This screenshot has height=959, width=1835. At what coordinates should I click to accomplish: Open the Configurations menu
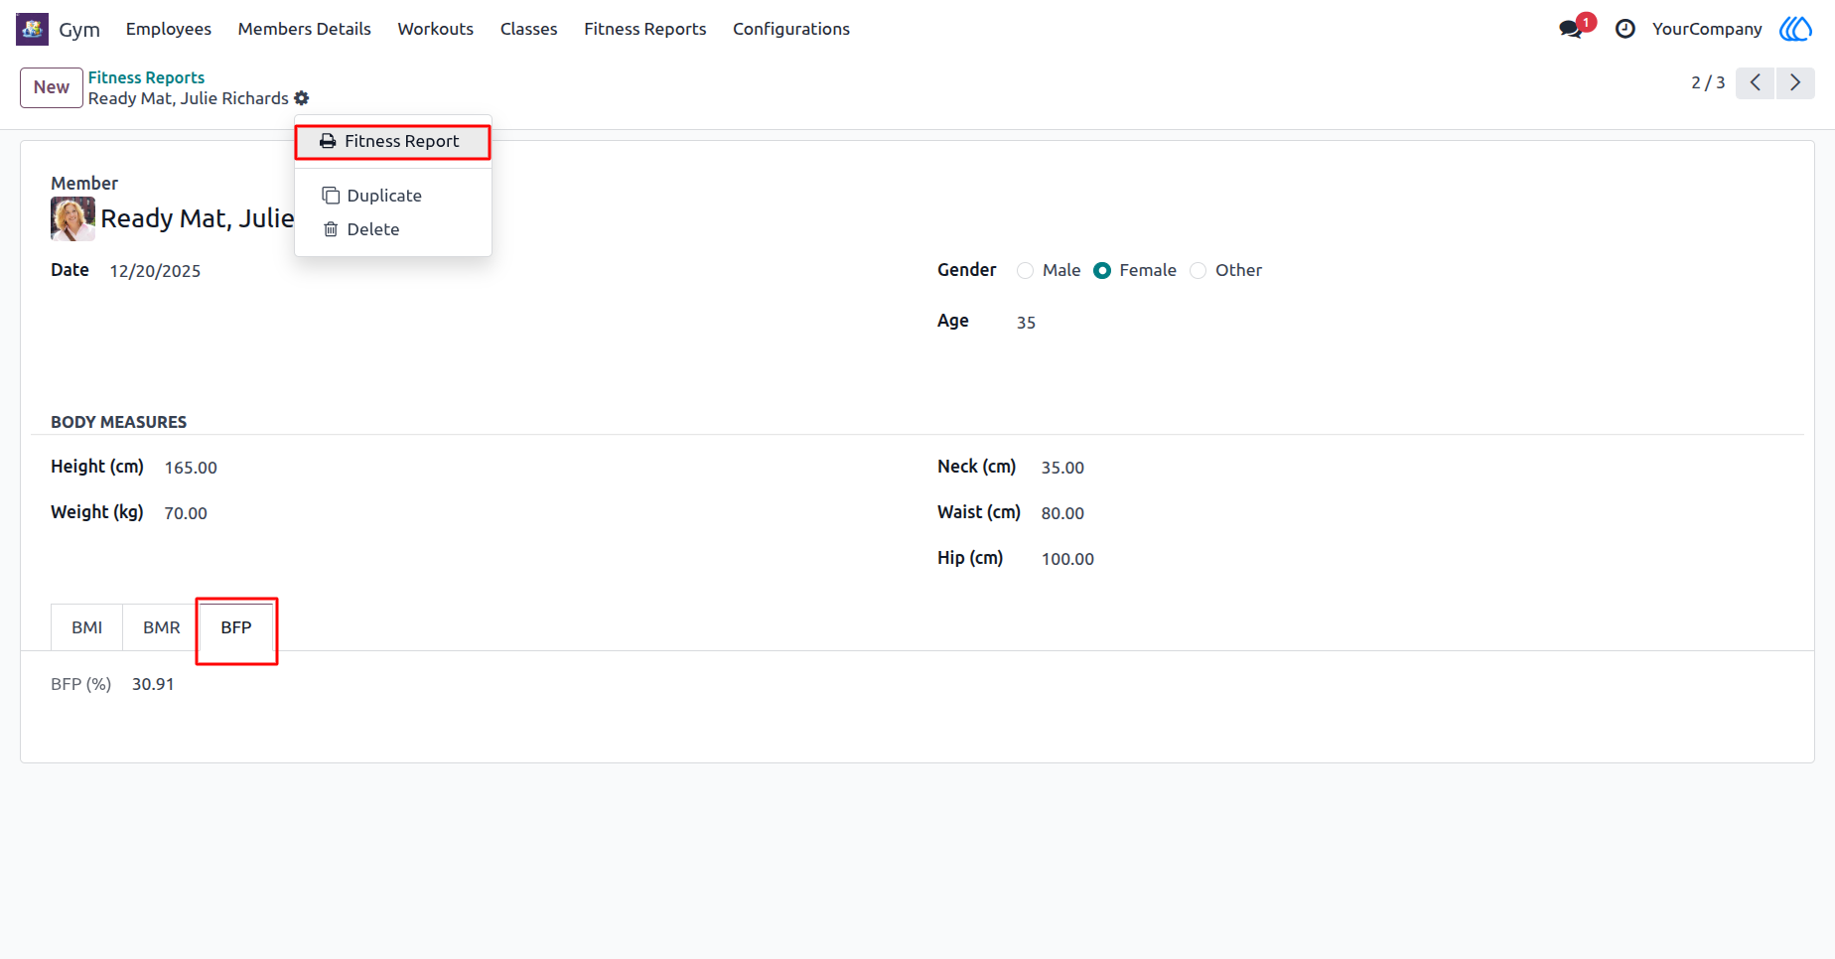coord(791,29)
